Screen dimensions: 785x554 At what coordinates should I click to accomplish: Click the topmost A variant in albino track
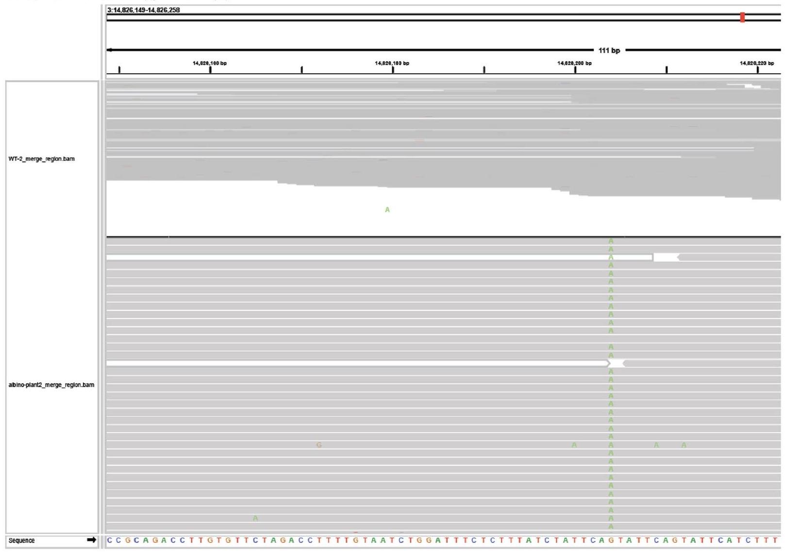click(x=611, y=241)
